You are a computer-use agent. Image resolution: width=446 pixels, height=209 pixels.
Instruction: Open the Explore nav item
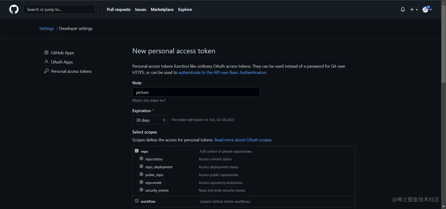[x=185, y=9]
